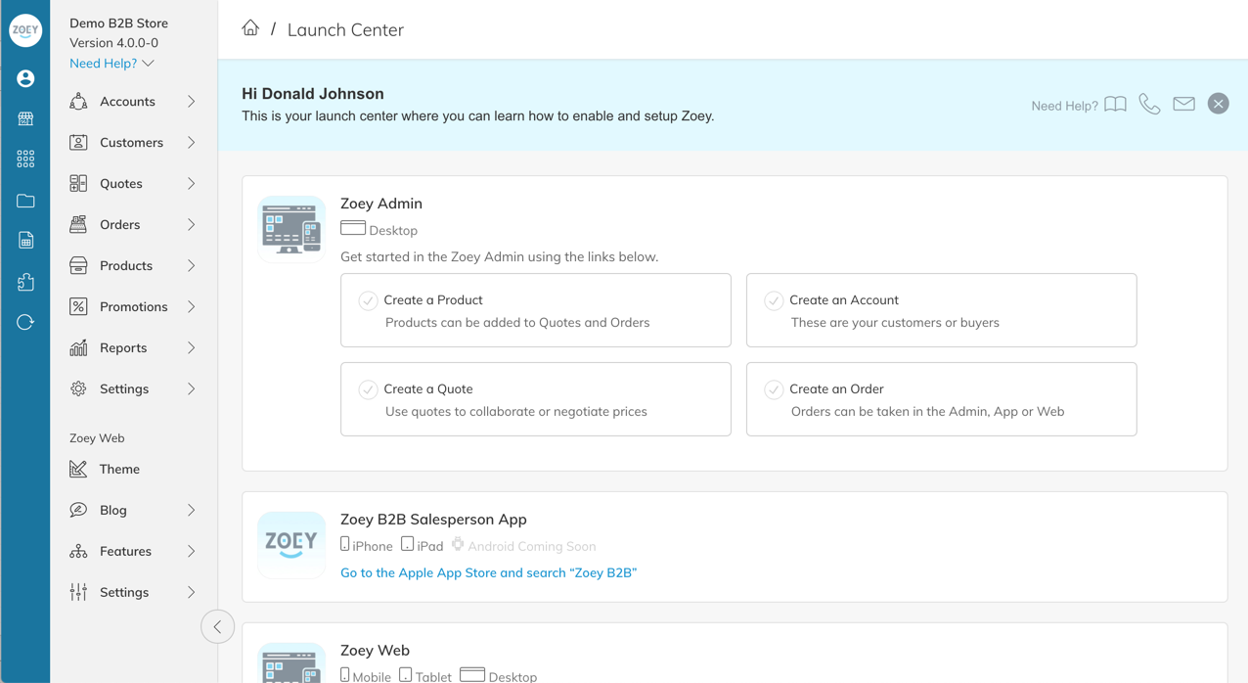Click the Blog speech bubble icon

tap(78, 510)
